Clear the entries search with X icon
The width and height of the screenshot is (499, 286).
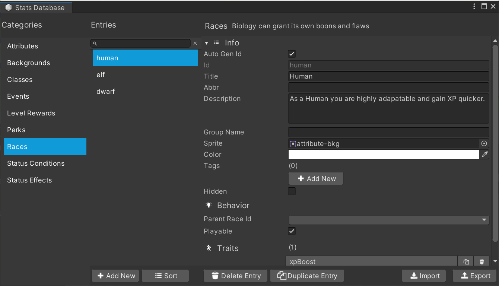click(x=195, y=44)
